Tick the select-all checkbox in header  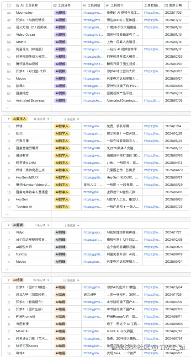coord(9,5)
